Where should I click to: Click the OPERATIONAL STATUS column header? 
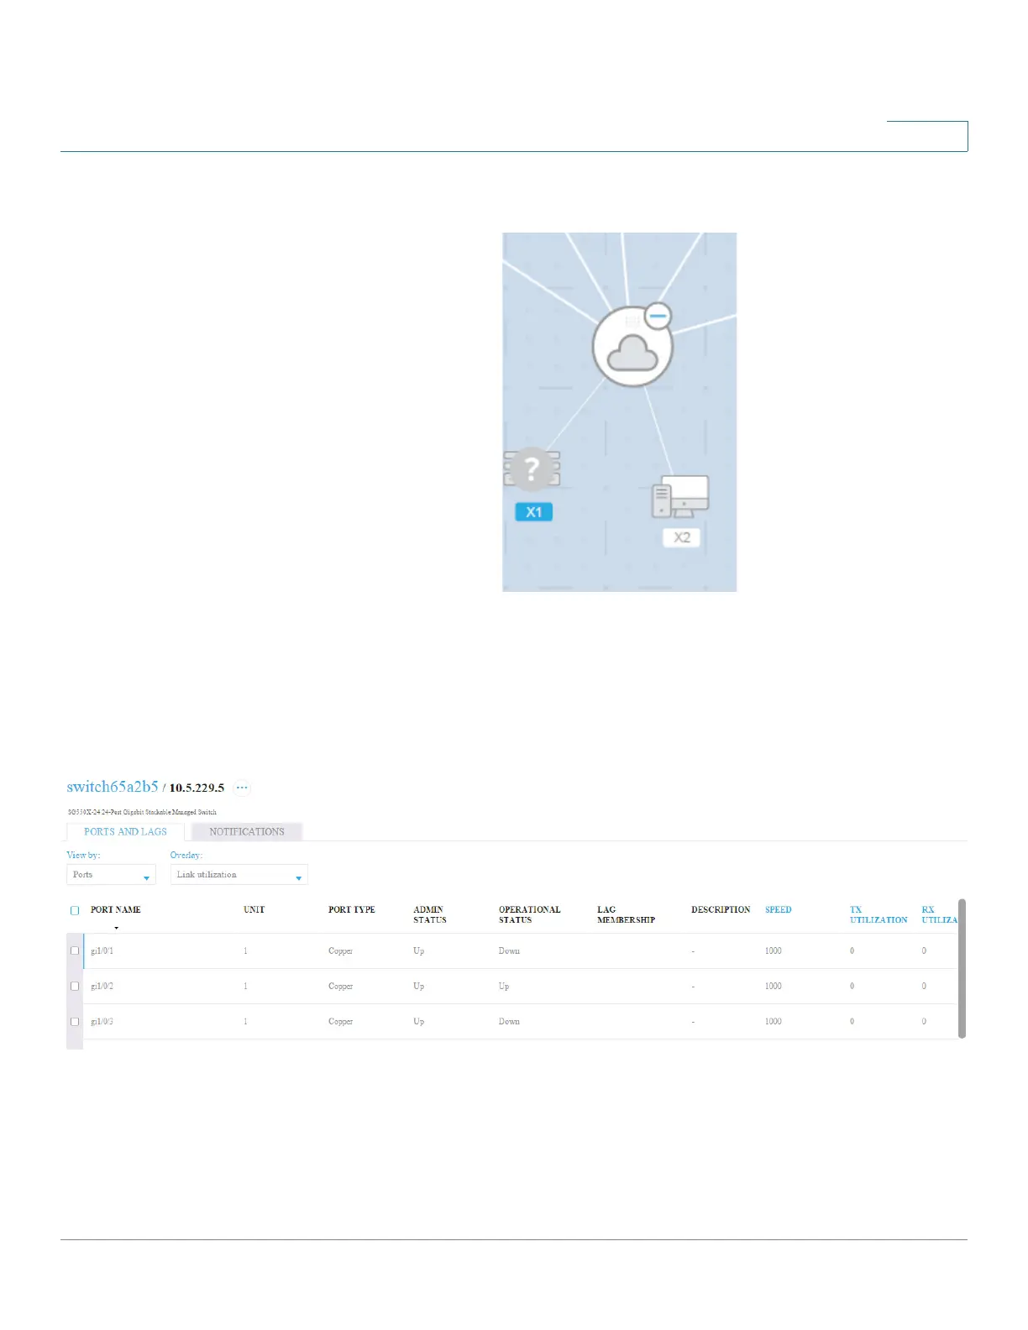coord(529,915)
